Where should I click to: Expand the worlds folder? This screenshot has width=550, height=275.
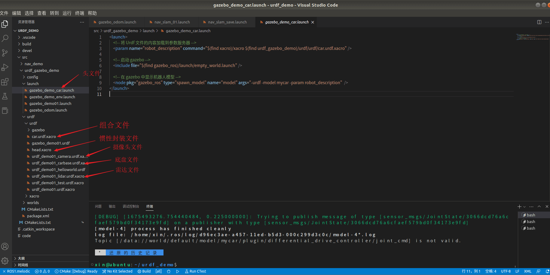pos(50,203)
